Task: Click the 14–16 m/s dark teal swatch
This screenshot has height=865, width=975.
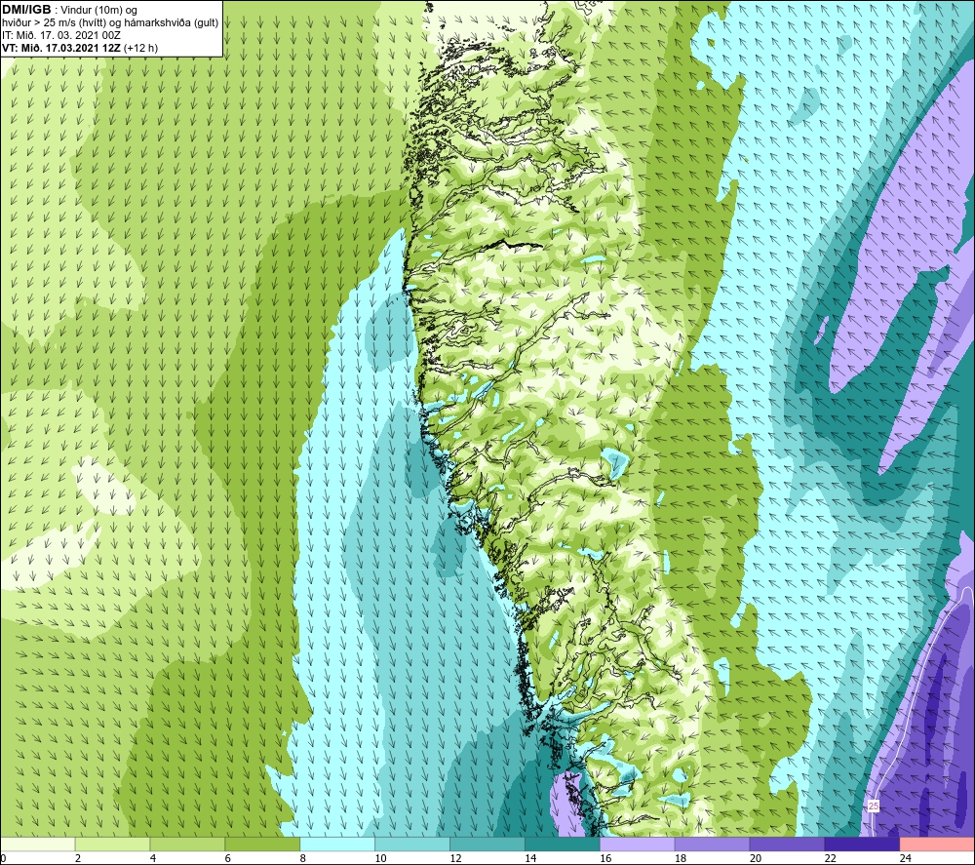Action: tap(563, 844)
